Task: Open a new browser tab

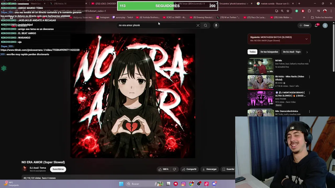Action: coord(299,4)
